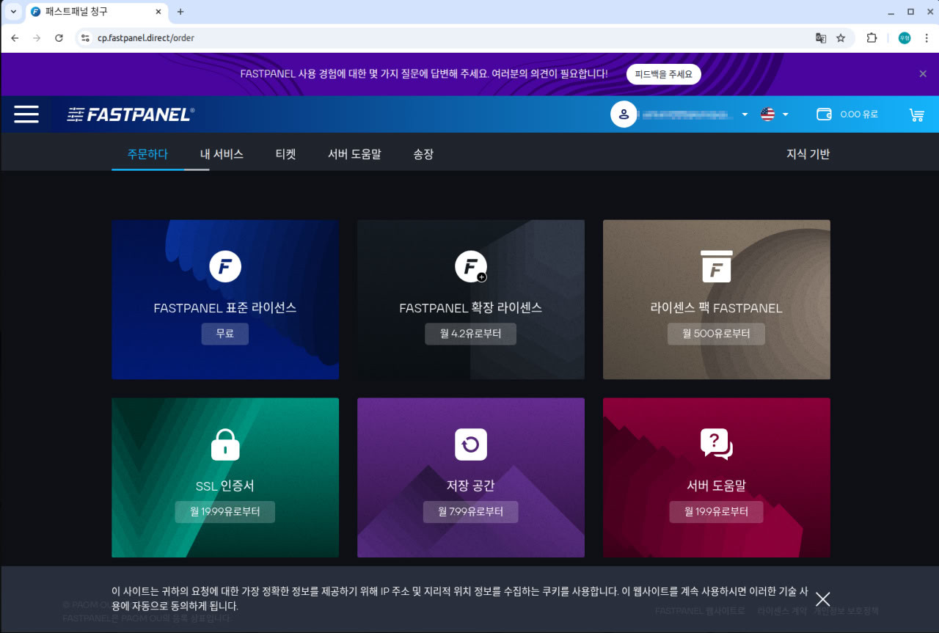Open the shopping cart icon
Screen dimensions: 939x633
(916, 114)
